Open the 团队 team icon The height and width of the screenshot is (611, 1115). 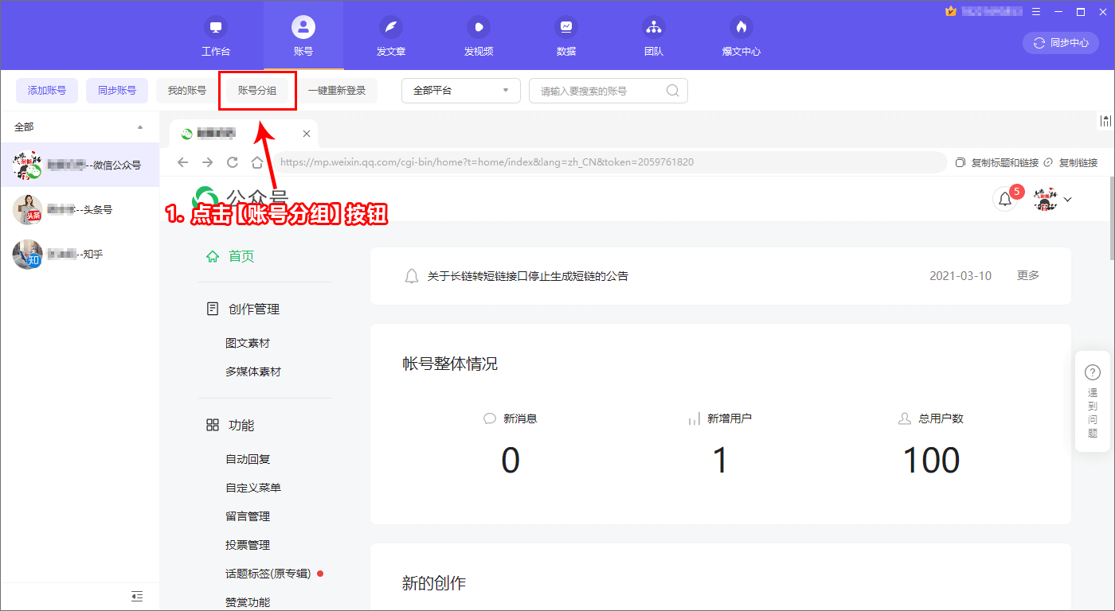(654, 36)
